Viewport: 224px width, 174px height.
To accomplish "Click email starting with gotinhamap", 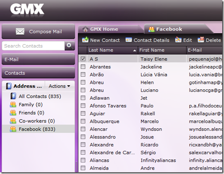I will (x=205, y=82).
